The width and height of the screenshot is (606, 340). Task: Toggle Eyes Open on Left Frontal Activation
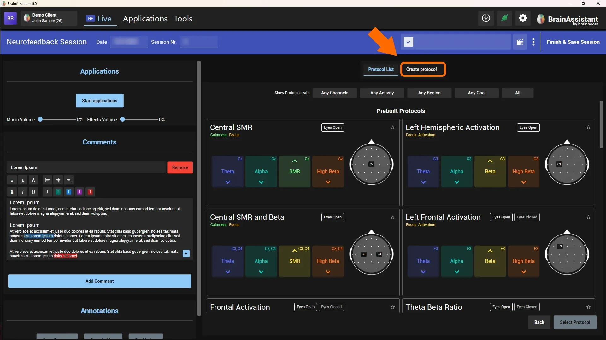click(501, 217)
